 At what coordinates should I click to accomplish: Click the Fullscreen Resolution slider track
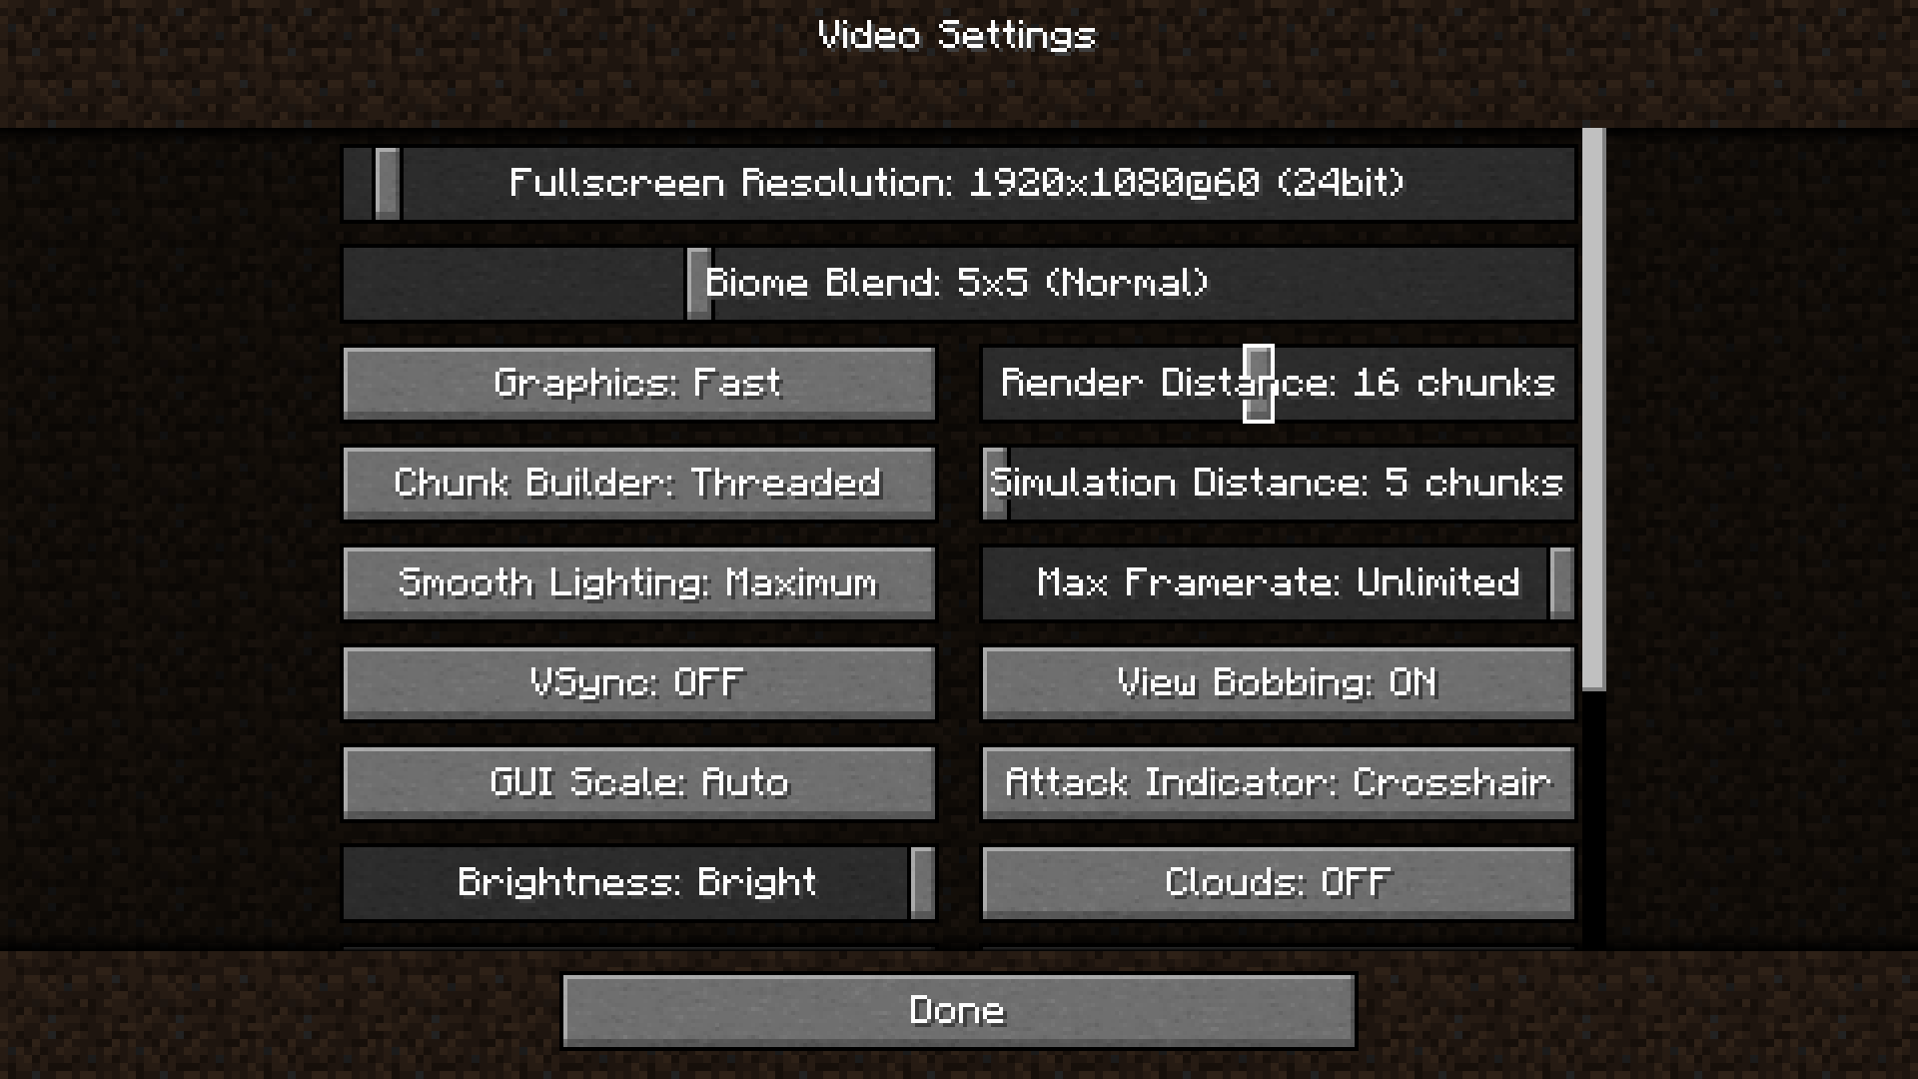point(959,184)
